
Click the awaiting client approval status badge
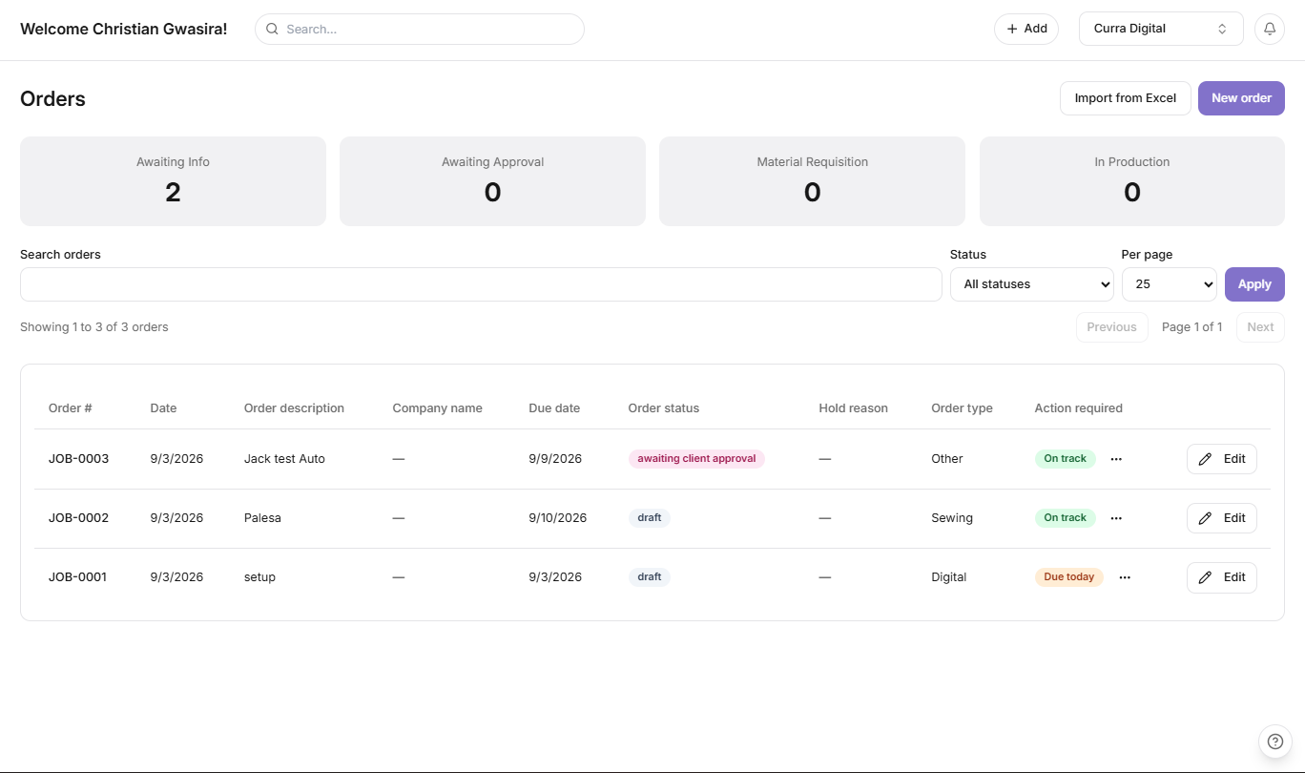696,459
